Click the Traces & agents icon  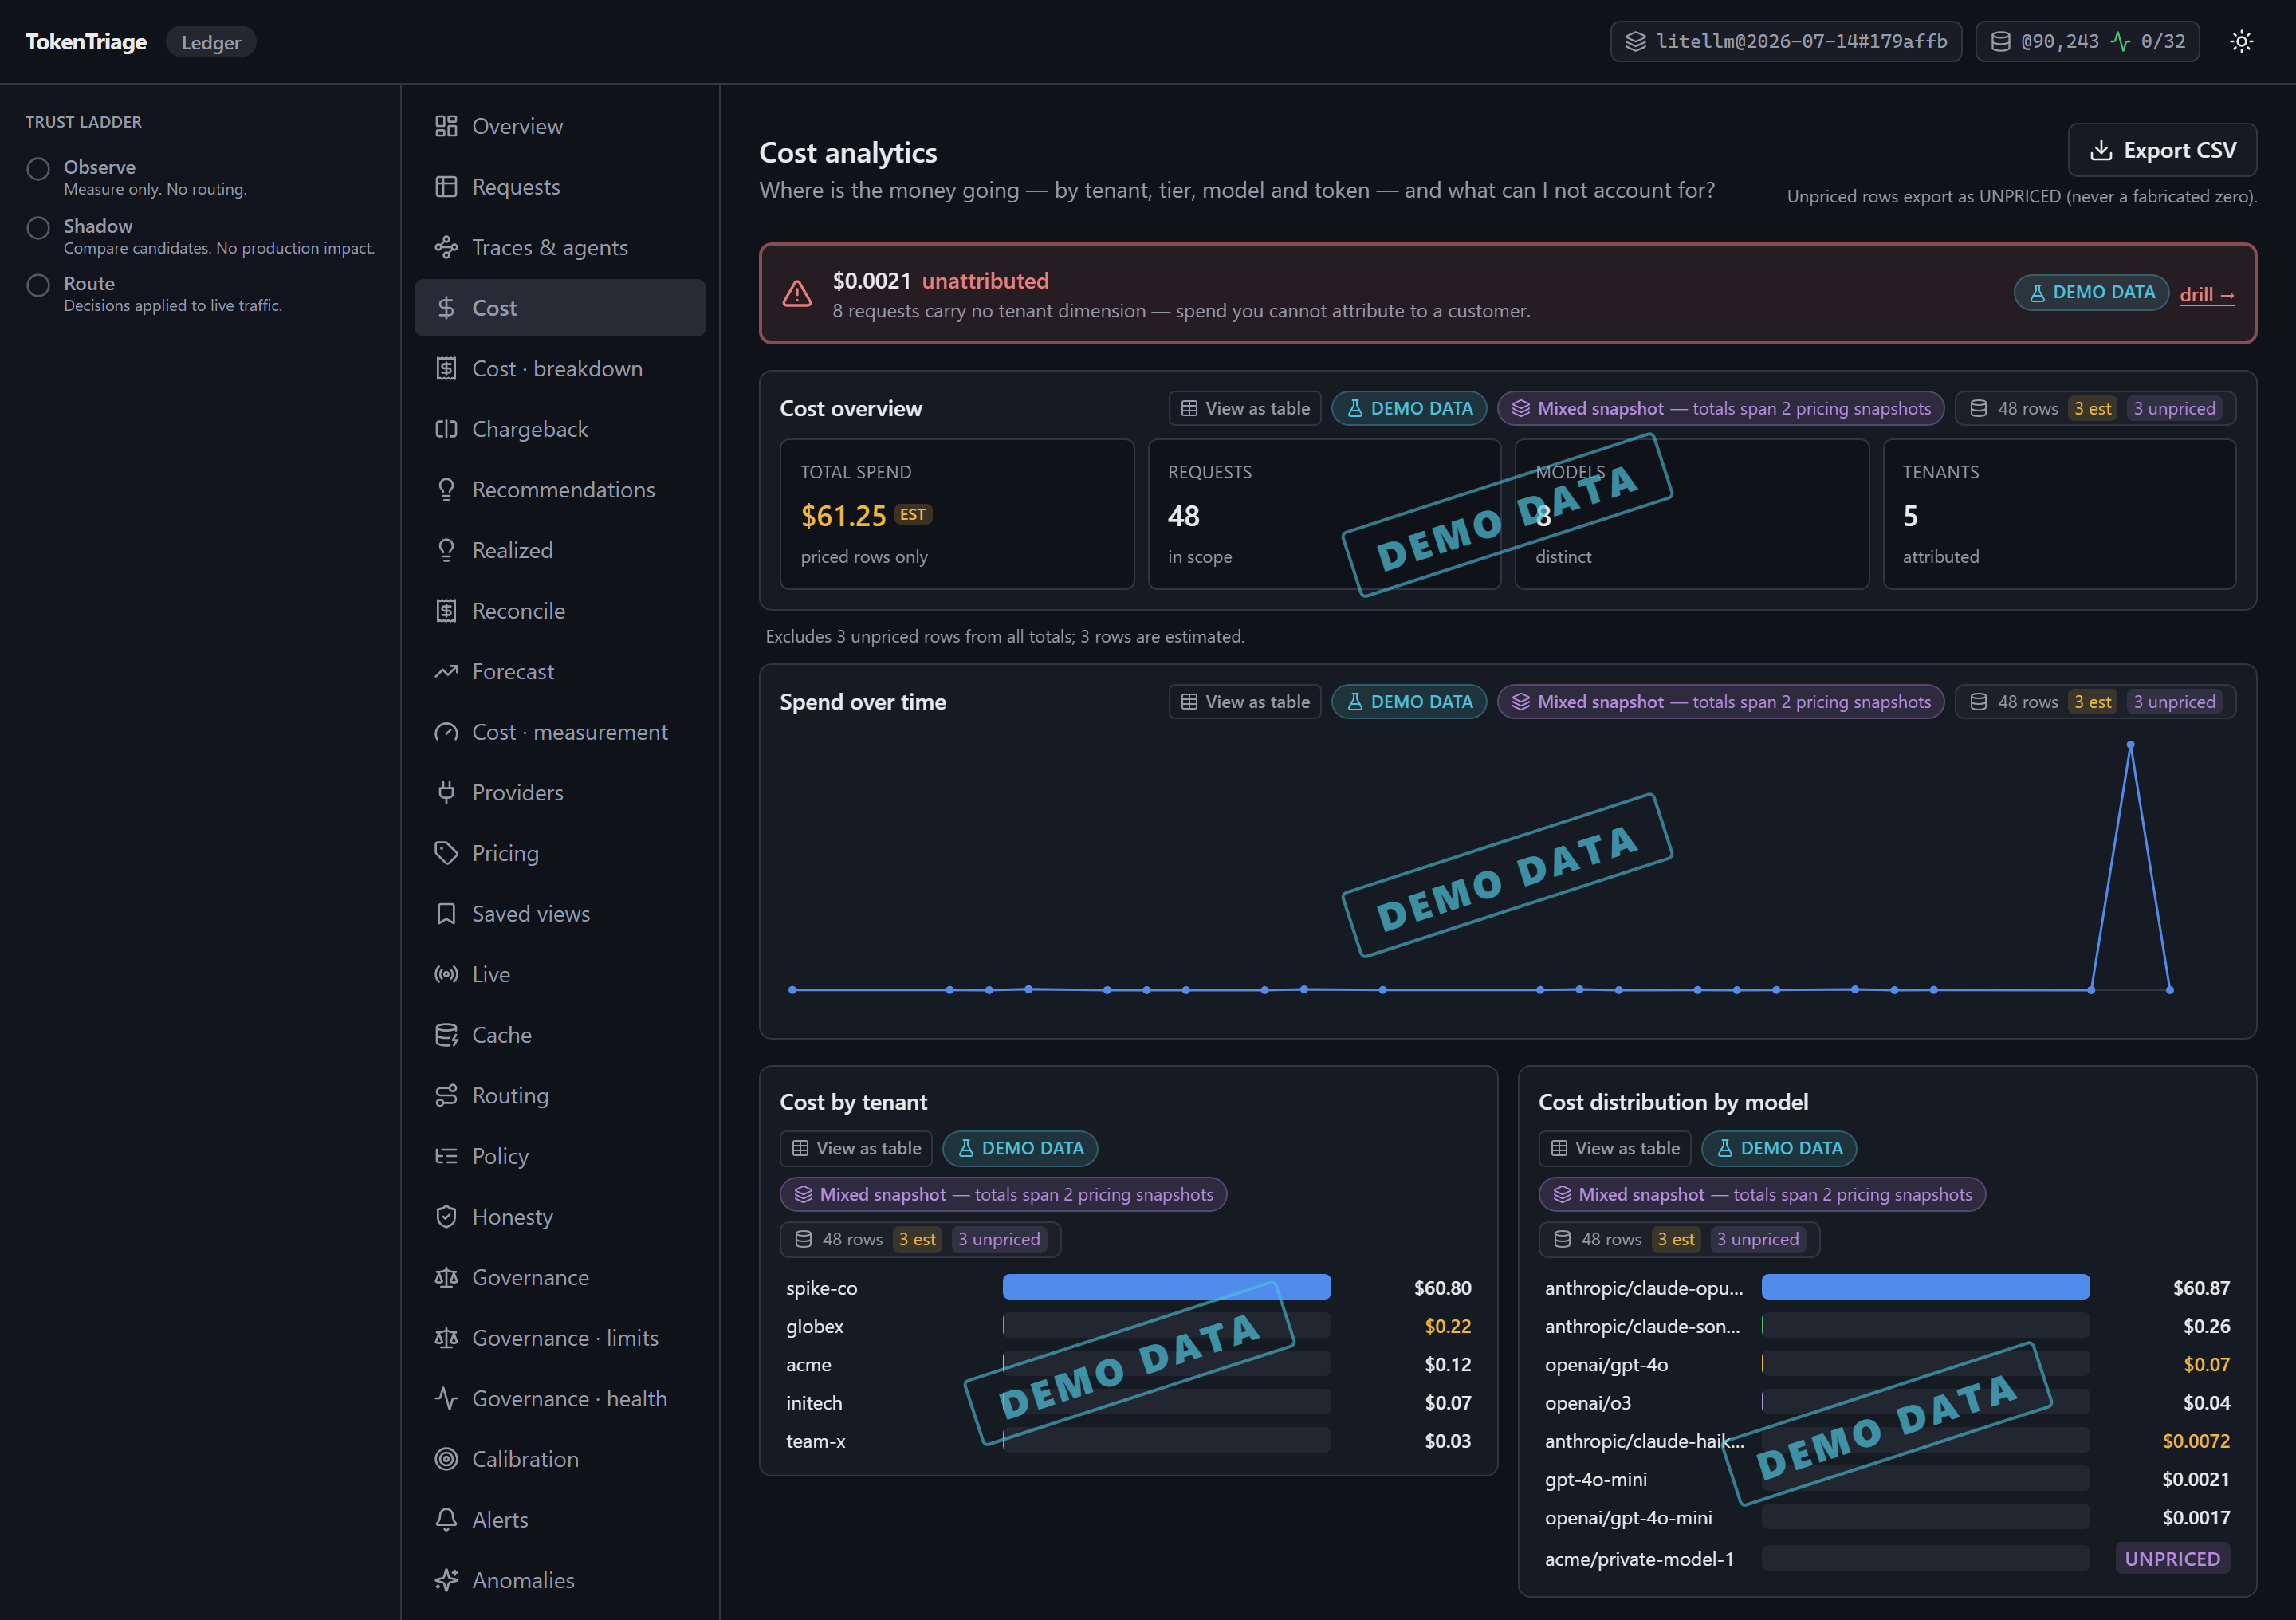[446, 247]
